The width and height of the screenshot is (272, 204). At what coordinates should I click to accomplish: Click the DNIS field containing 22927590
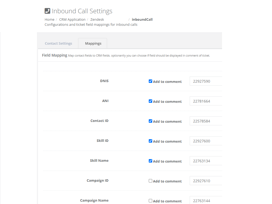point(206,81)
